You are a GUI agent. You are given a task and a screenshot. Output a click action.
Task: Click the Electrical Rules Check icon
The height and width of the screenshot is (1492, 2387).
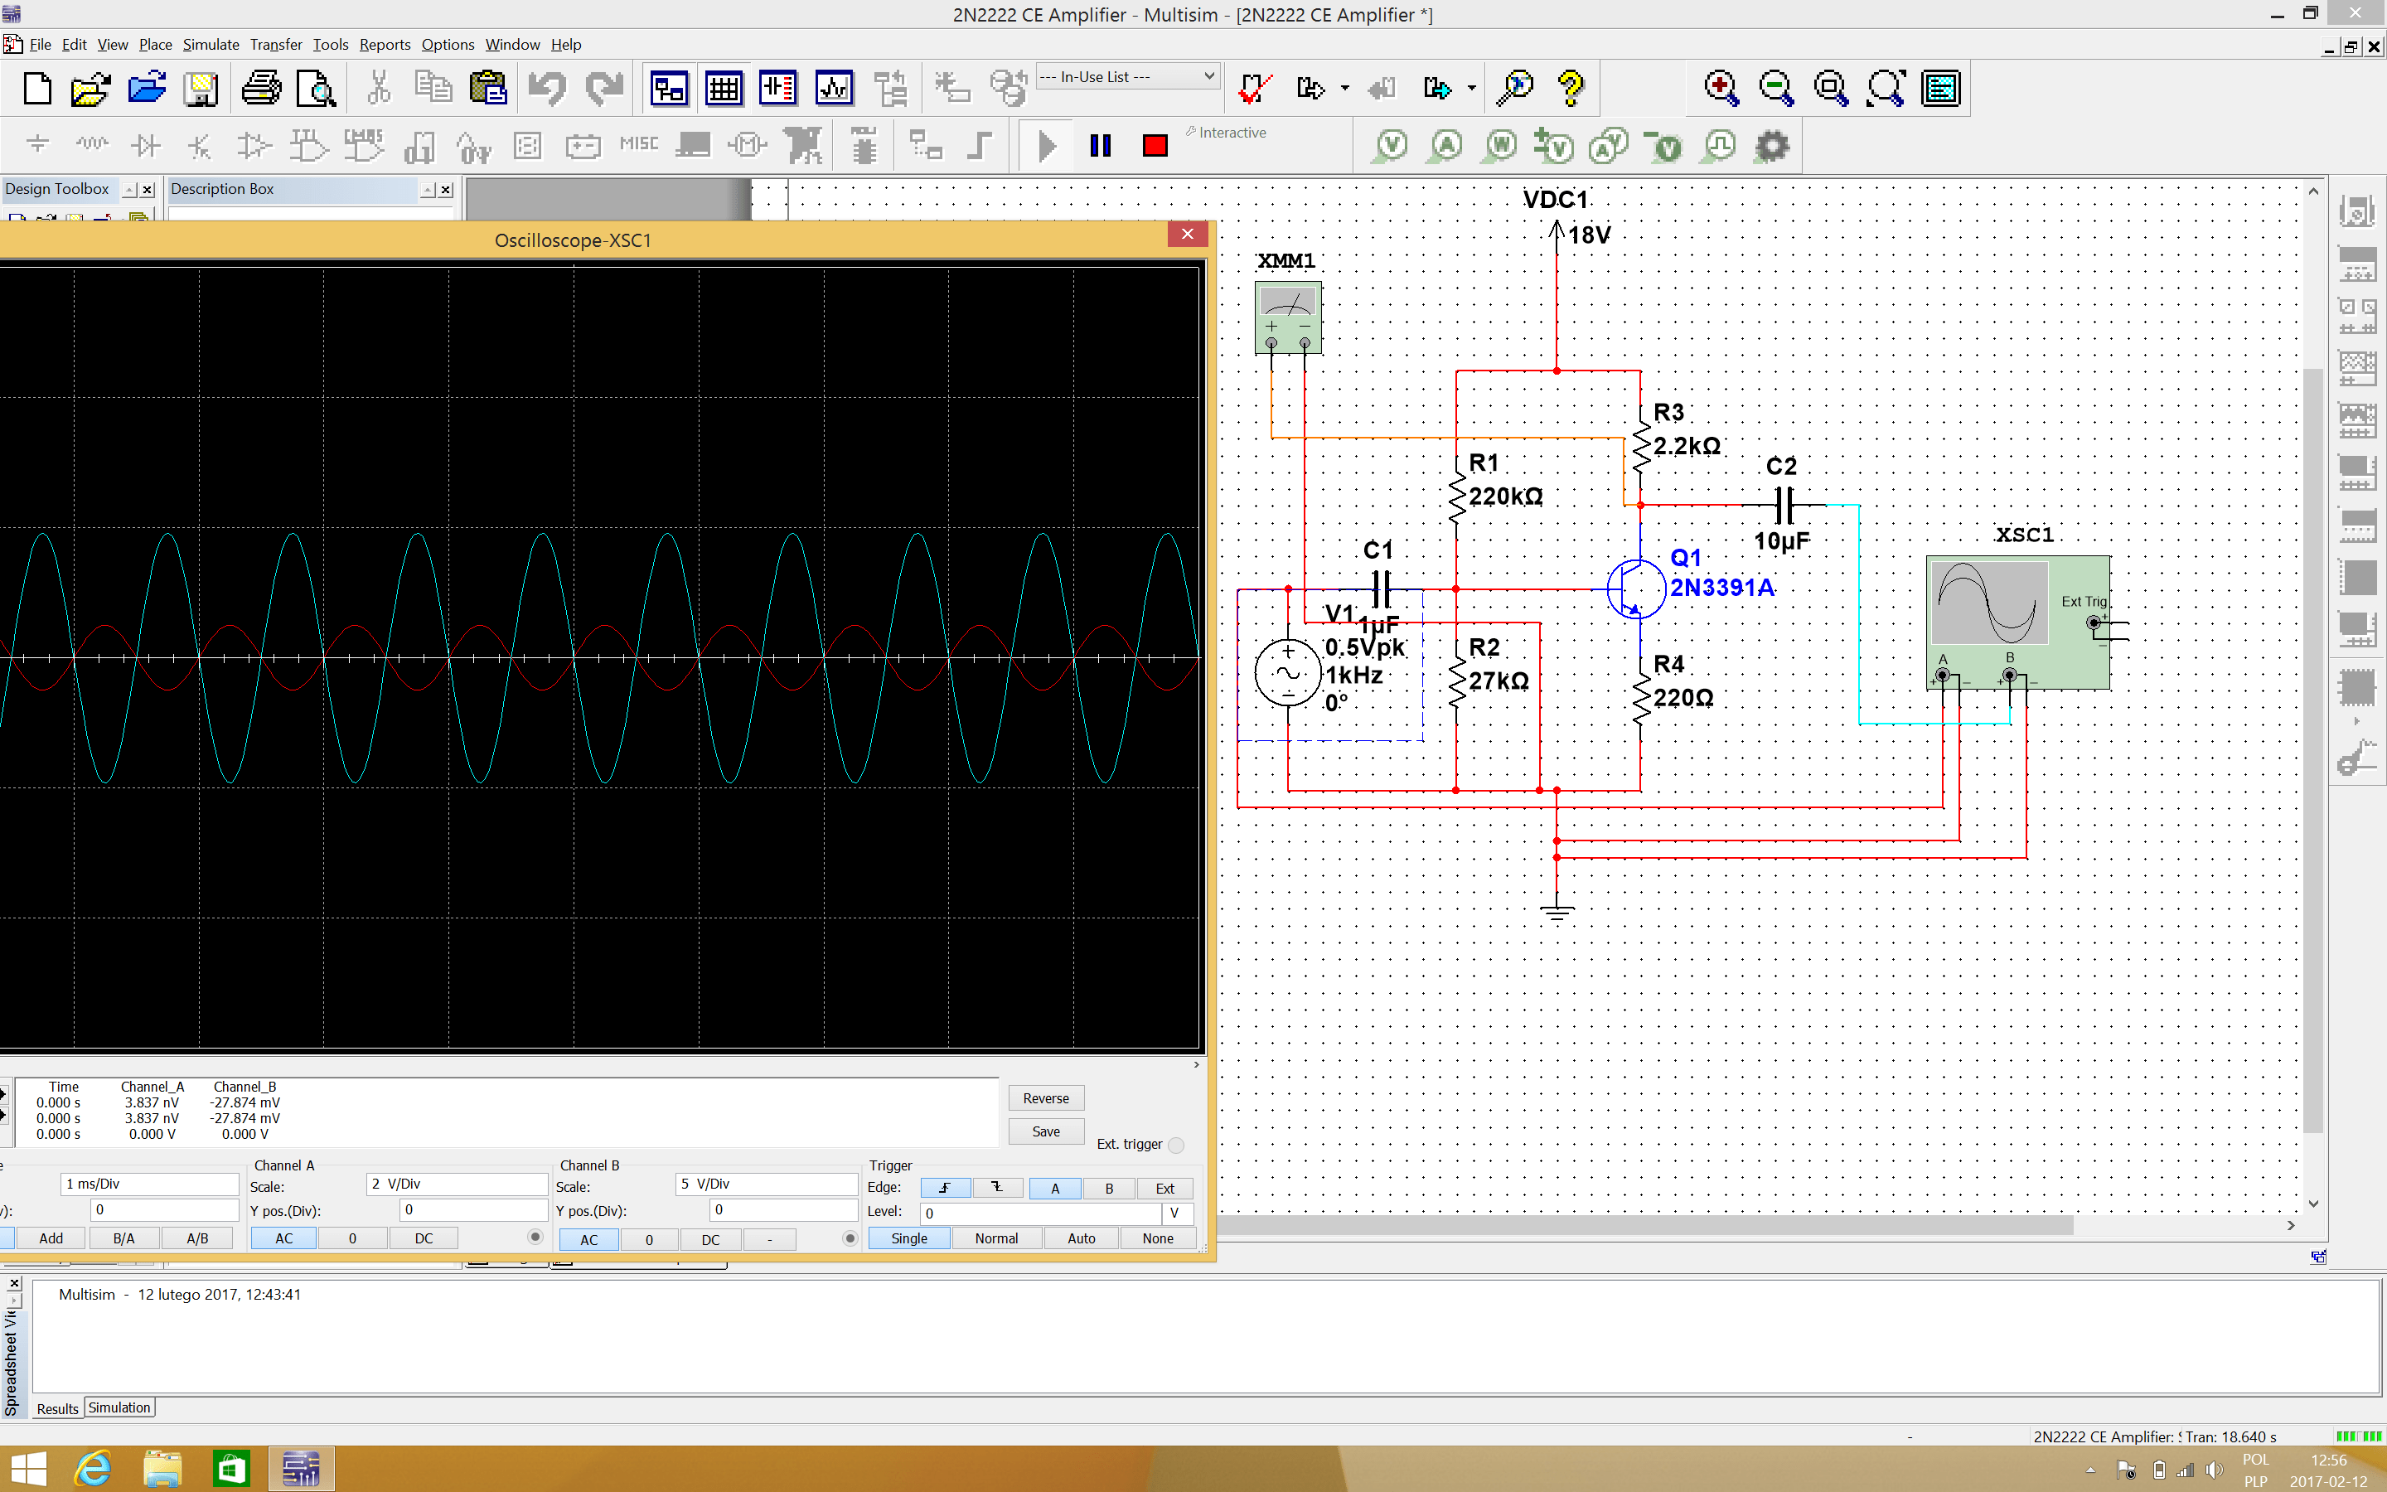point(1254,89)
